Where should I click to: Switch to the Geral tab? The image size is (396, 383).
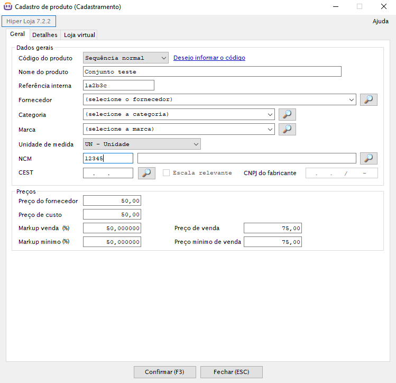[x=17, y=34]
